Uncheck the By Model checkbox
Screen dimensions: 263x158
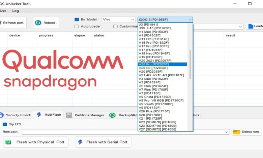click(x=77, y=19)
